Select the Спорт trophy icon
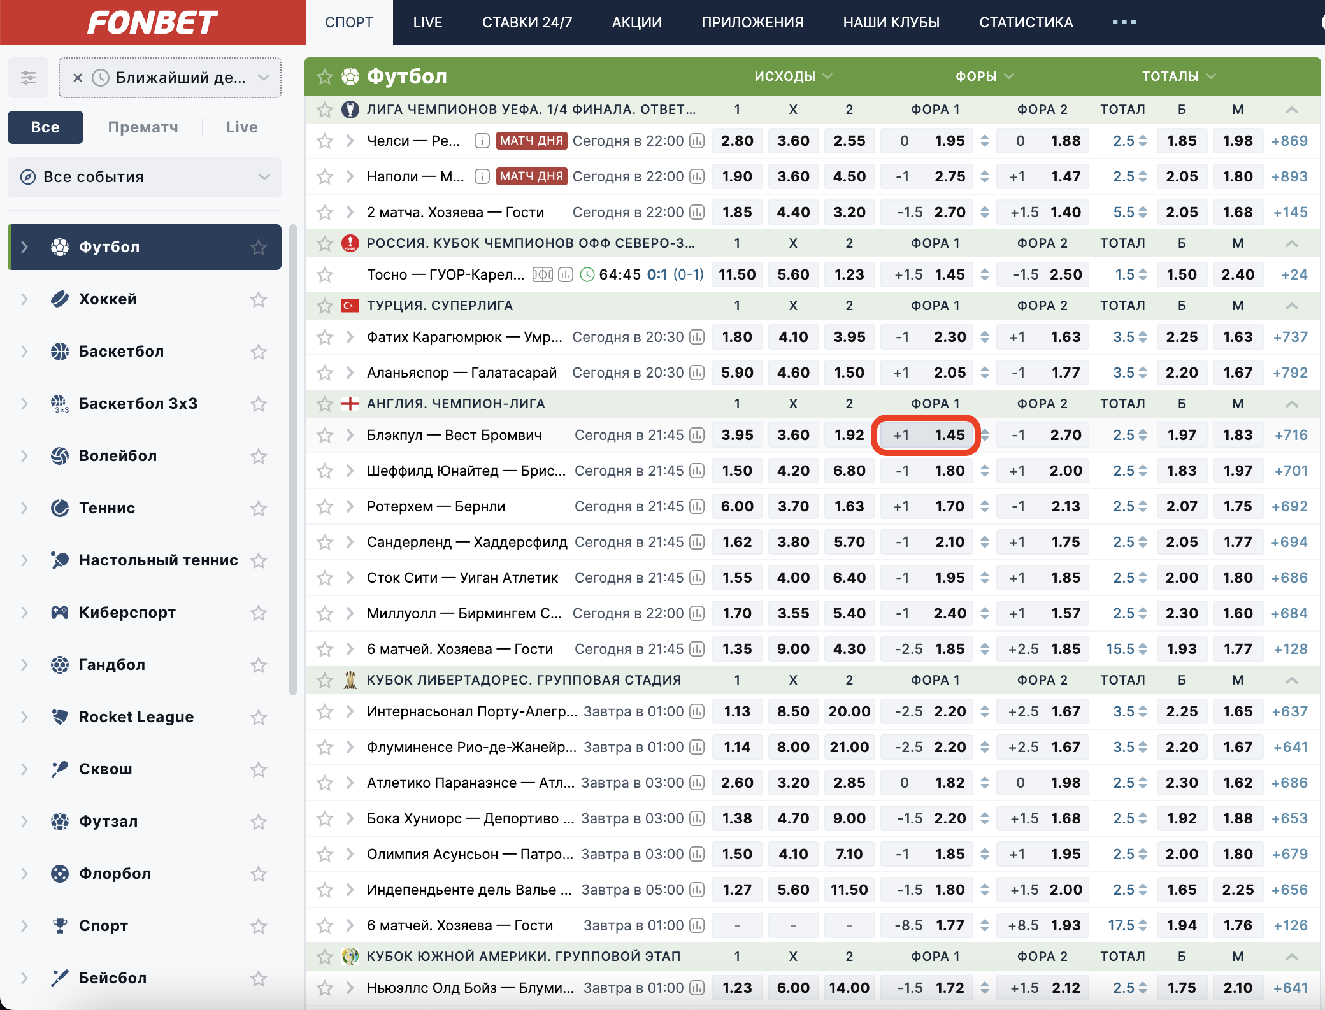The height and width of the screenshot is (1010, 1325). 60,926
